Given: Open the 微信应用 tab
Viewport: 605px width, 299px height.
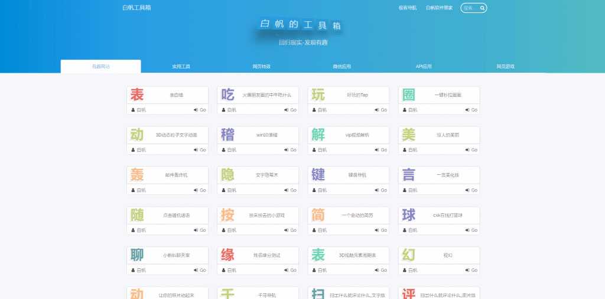Looking at the screenshot, I should (x=342, y=66).
